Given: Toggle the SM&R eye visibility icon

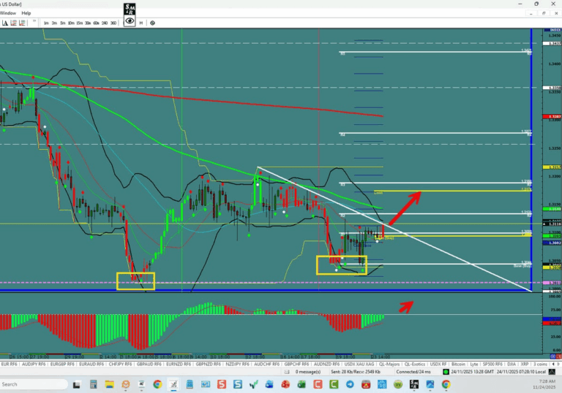Looking at the screenshot, I should point(130,20).
